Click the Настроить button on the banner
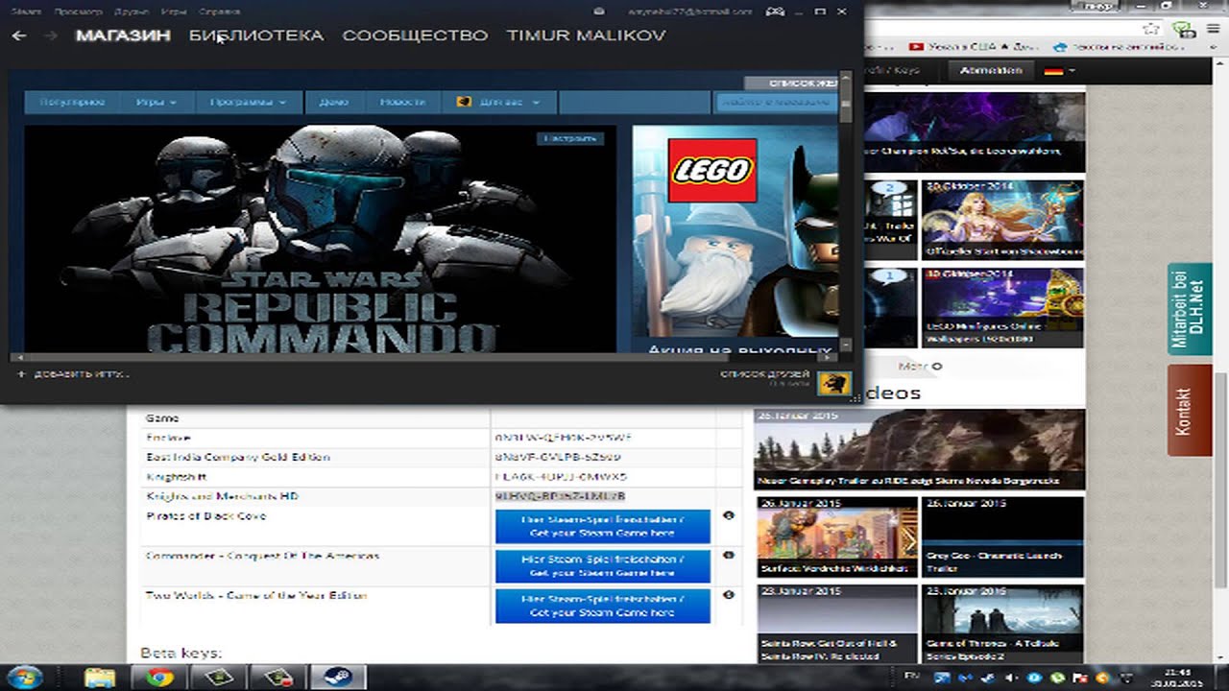 click(570, 138)
